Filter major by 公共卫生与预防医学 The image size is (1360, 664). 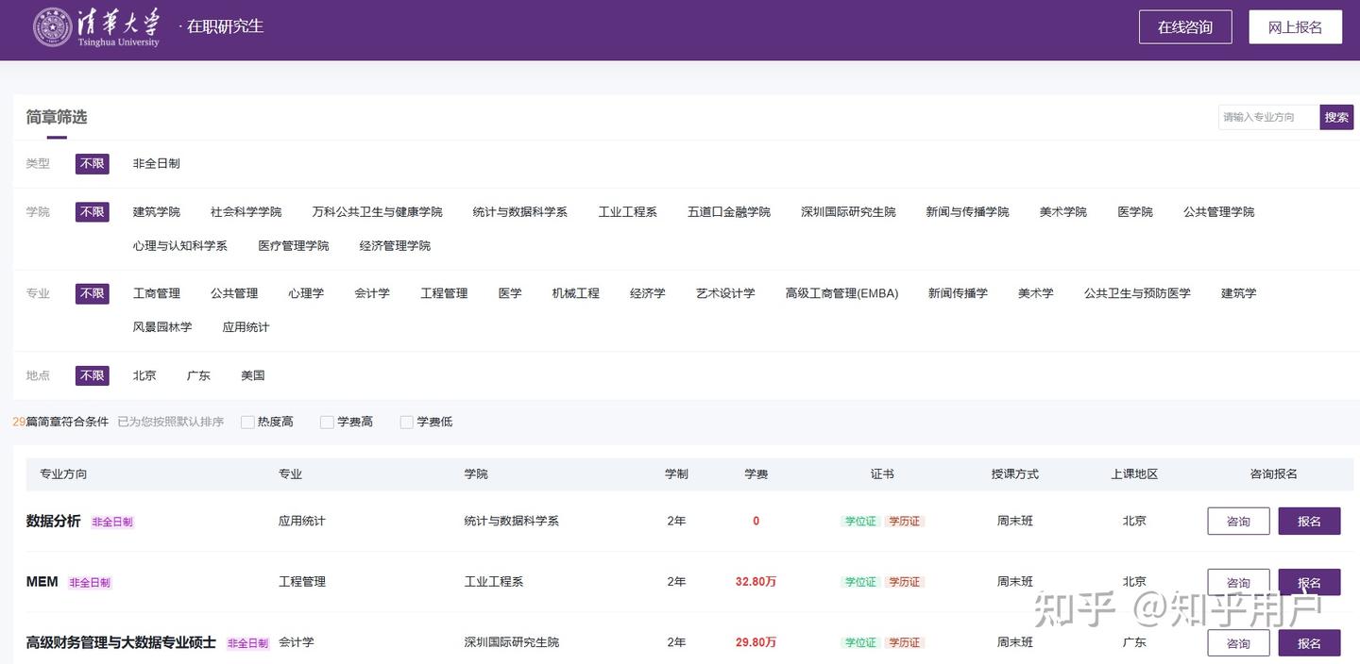click(x=1137, y=293)
